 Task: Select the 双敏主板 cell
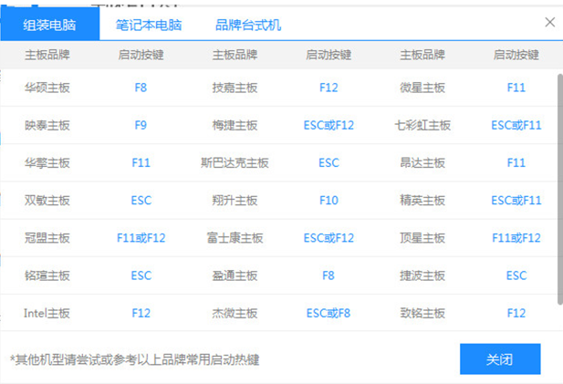point(47,201)
